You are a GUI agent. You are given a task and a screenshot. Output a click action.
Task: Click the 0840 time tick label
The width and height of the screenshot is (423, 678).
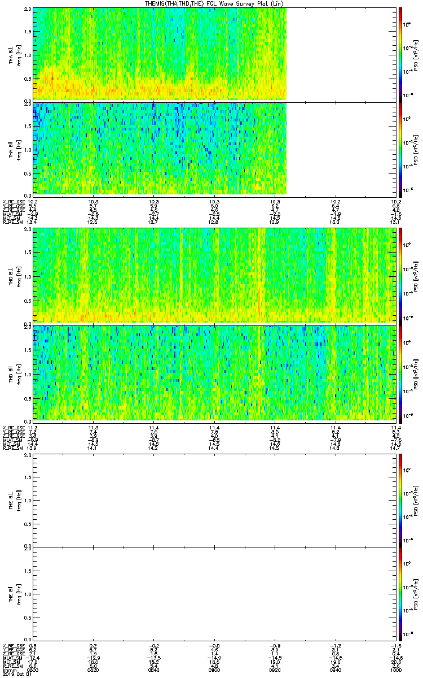click(154, 671)
